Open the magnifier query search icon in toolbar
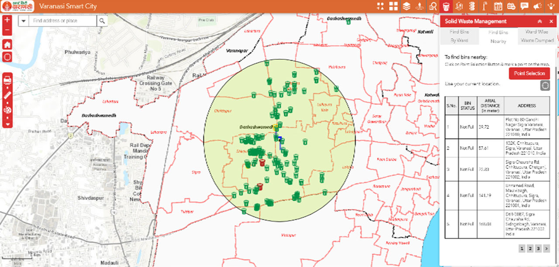The image size is (559, 267). (x=433, y=6)
